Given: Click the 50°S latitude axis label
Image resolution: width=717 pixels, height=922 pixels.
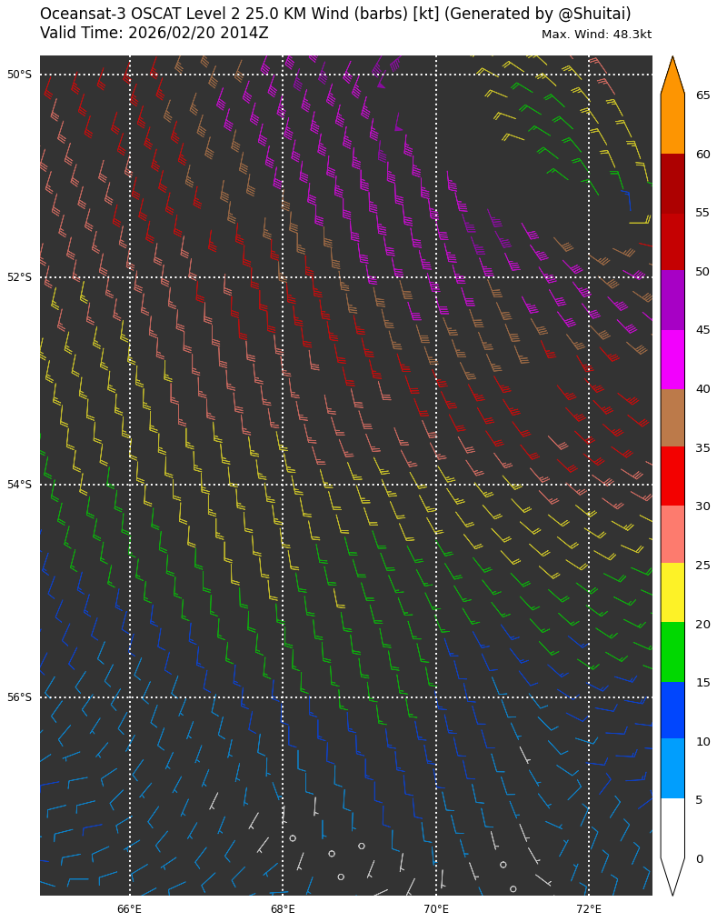Looking at the screenshot, I should coord(19,75).
